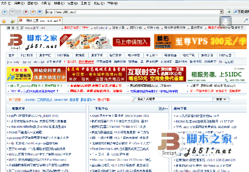Open the 查看(V) menu
Viewport: 249px width, 172px height.
click(x=32, y=3)
